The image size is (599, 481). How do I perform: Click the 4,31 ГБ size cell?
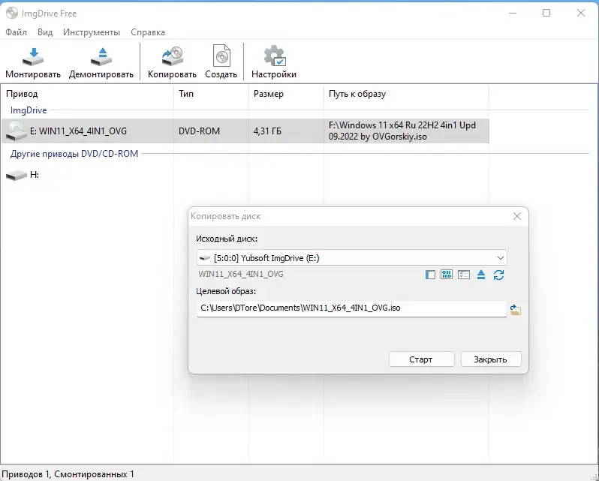[x=267, y=131]
